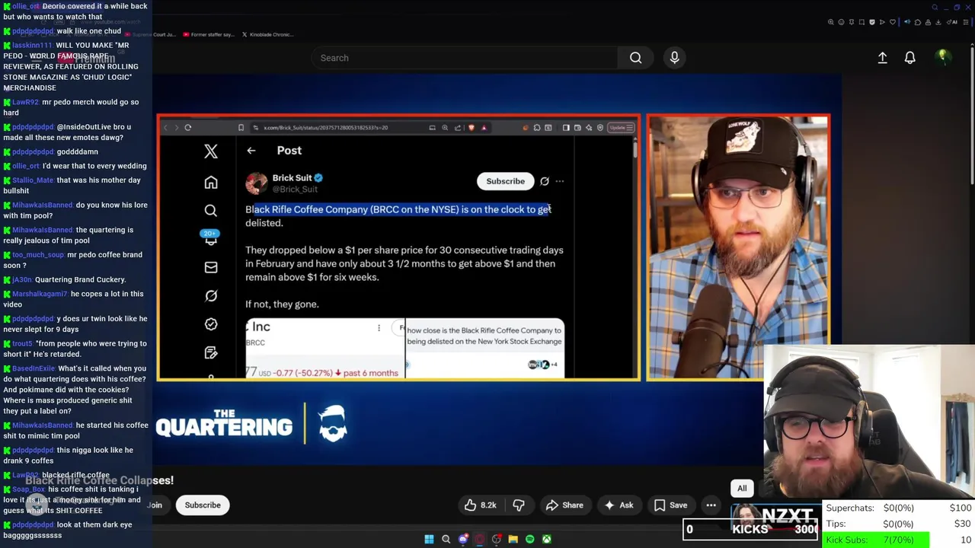This screenshot has width=975, height=548.
Task: Open the Former staffer browser tab
Action: [208, 34]
